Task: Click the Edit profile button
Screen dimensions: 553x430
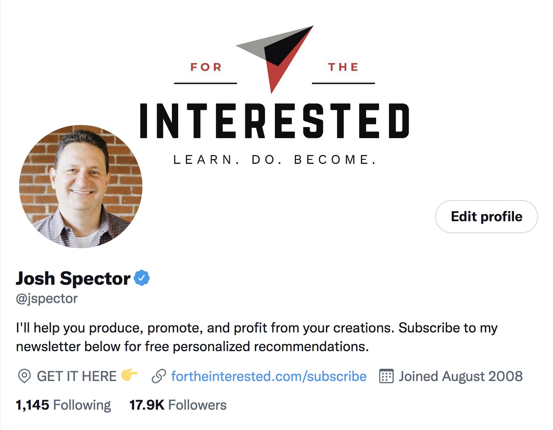Action: [486, 217]
